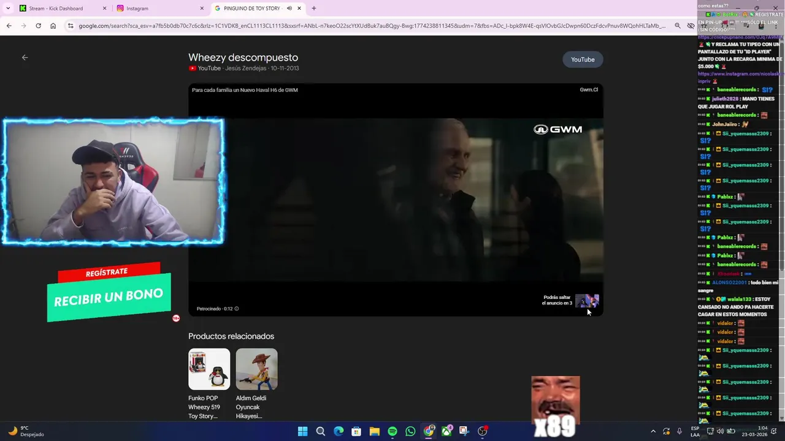Click the JohnJairo chat username
785x441 pixels.
(725, 124)
